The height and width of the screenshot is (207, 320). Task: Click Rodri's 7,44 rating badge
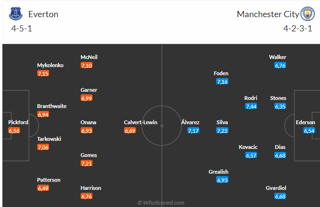(251, 106)
